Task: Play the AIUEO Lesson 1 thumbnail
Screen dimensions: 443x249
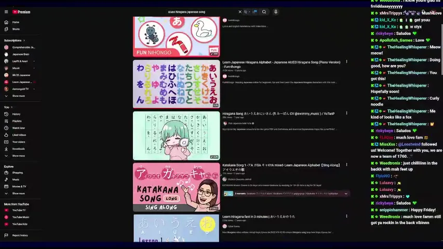Action: [176, 228]
